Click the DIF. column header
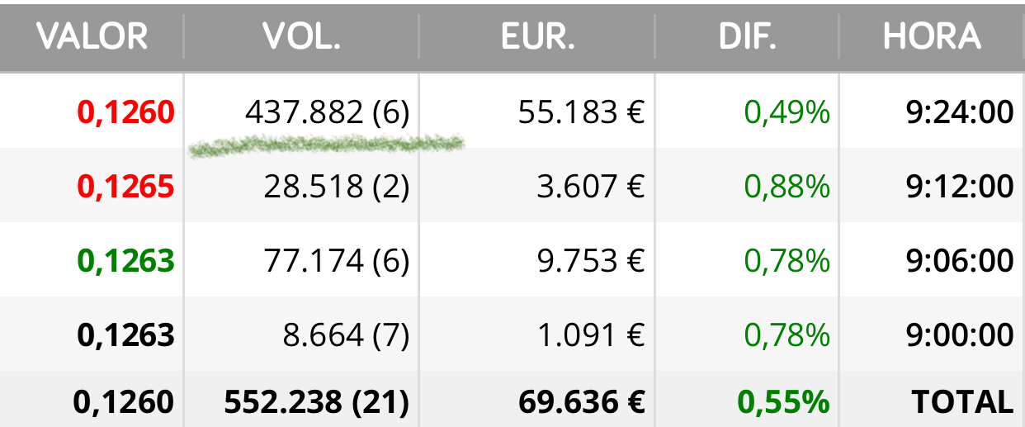The width and height of the screenshot is (1025, 427). pyautogui.click(x=747, y=36)
